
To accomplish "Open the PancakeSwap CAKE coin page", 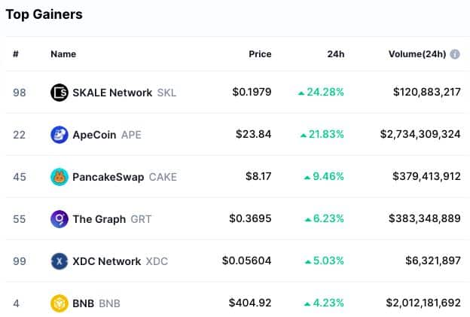I will pos(124,177).
